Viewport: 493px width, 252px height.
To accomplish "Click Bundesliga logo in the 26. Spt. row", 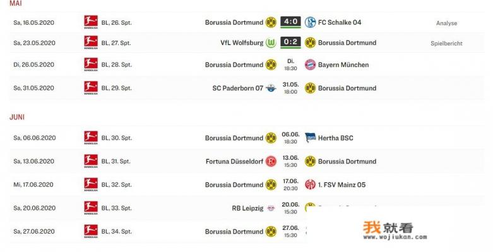I will [x=91, y=22].
